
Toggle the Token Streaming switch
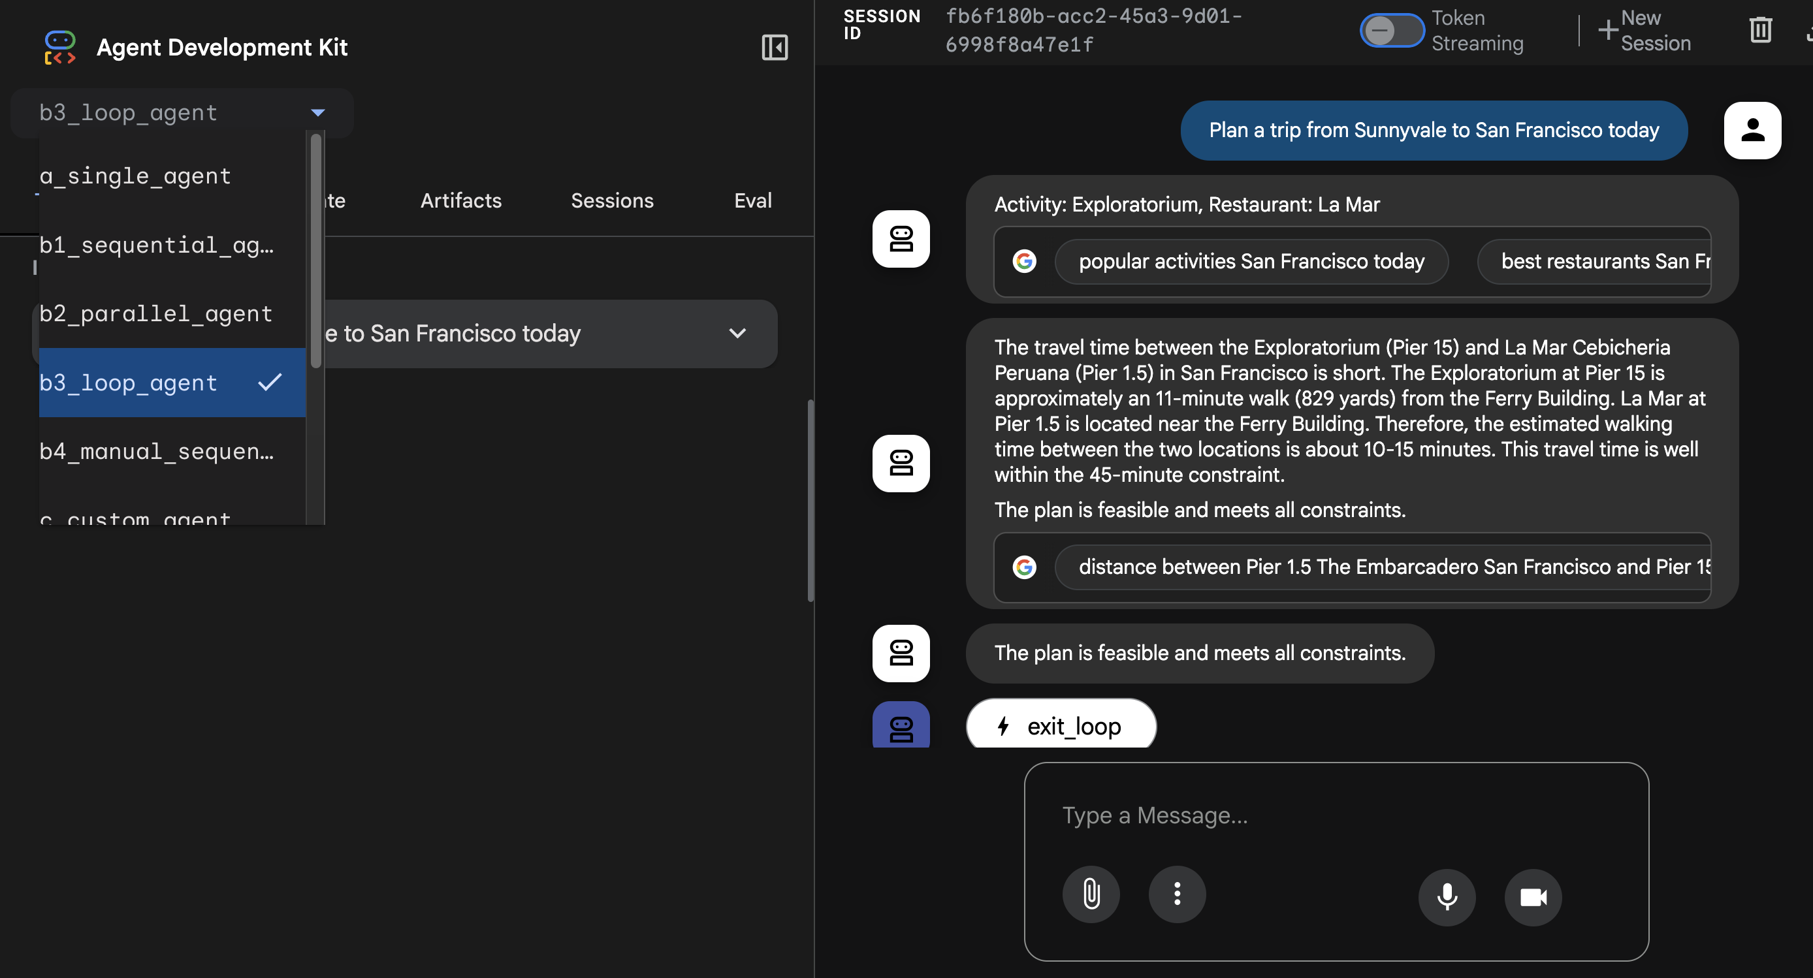point(1391,30)
